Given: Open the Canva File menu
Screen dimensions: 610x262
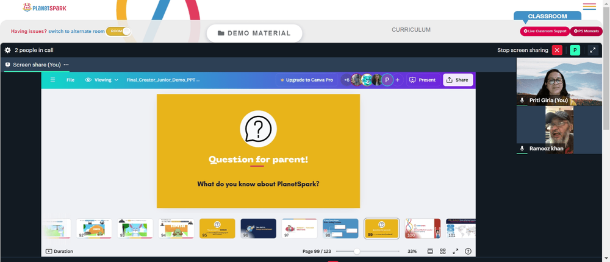Looking at the screenshot, I should [x=70, y=80].
